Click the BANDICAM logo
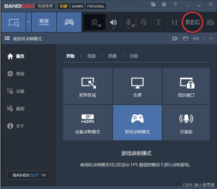 (19, 6)
